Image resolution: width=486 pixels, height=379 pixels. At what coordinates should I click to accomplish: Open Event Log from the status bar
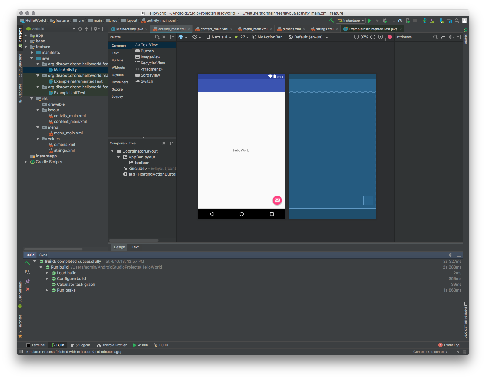(449, 345)
